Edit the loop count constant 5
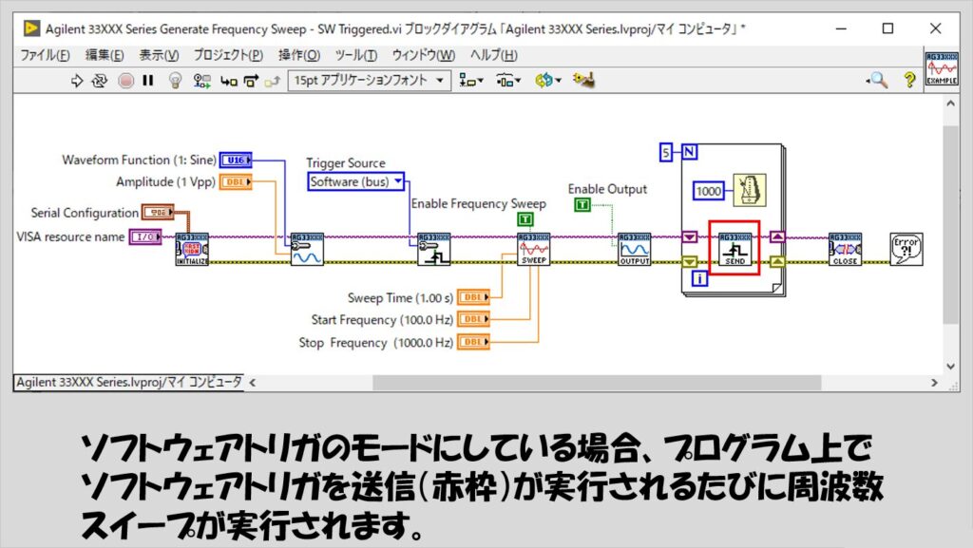The width and height of the screenshot is (973, 548). 666,153
